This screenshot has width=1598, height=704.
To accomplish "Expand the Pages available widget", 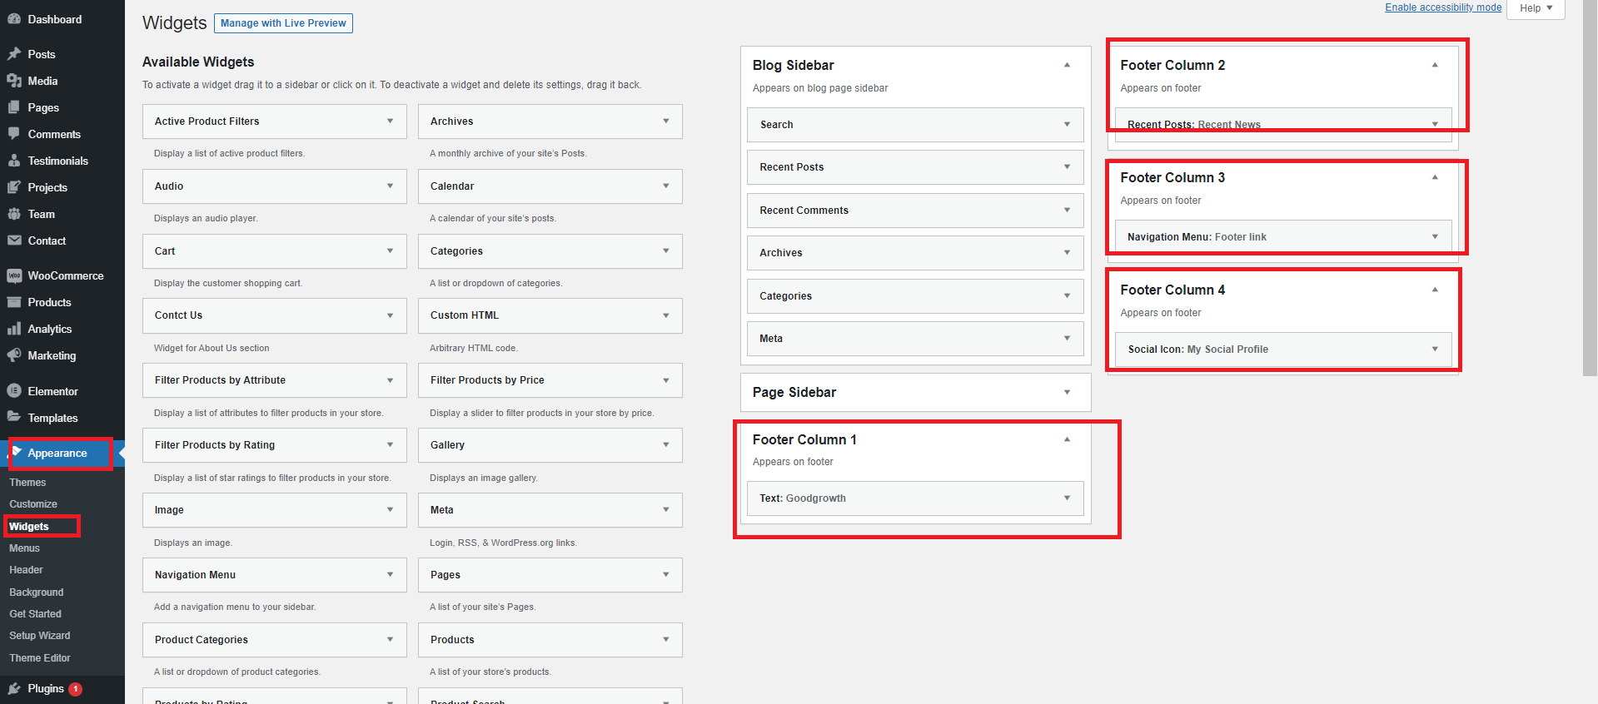I will (665, 575).
